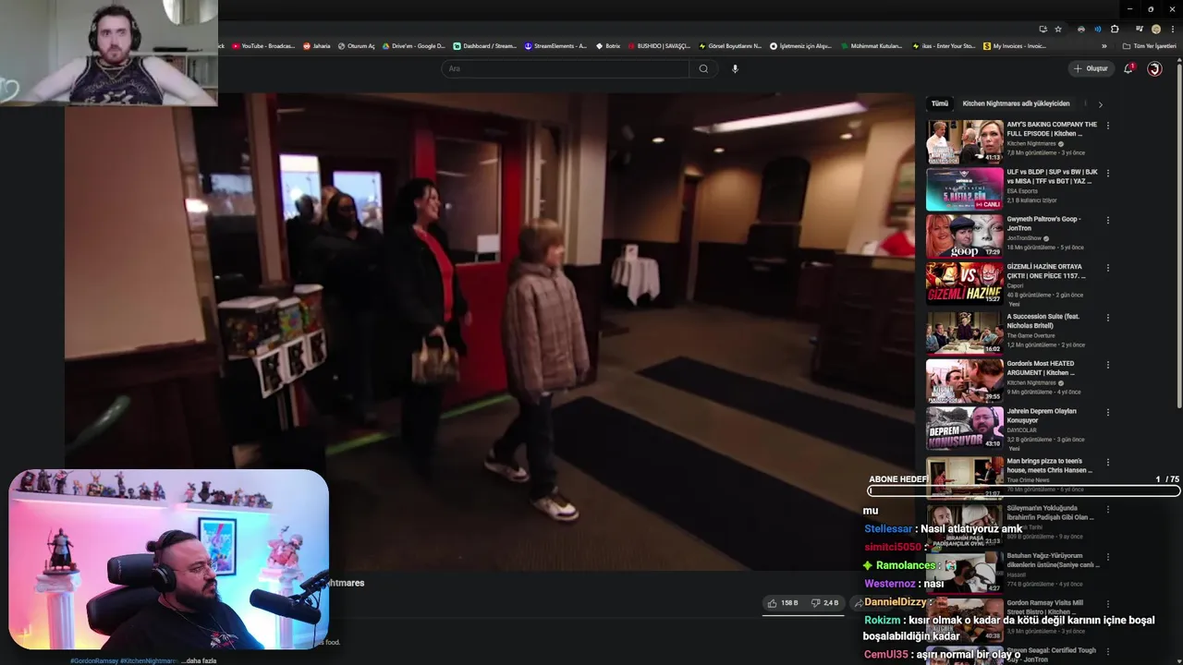This screenshot has height=665, width=1183.
Task: Select Kitchen Nightmares adlı yükleyiciden chip
Action: point(1016,103)
